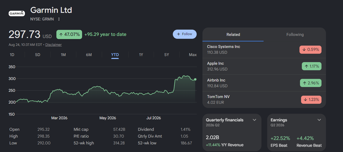Select the YTD time range
Screen dimensions: 343x152
pos(115,55)
